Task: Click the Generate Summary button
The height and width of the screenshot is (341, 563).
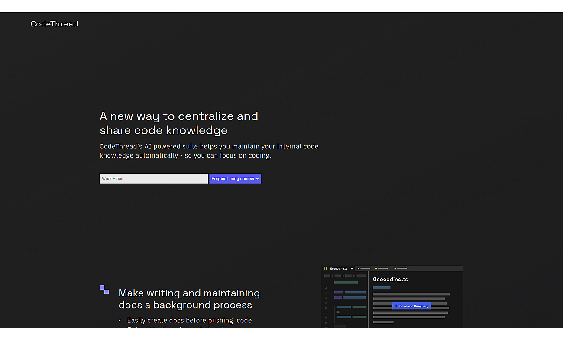Action: pyautogui.click(x=411, y=306)
